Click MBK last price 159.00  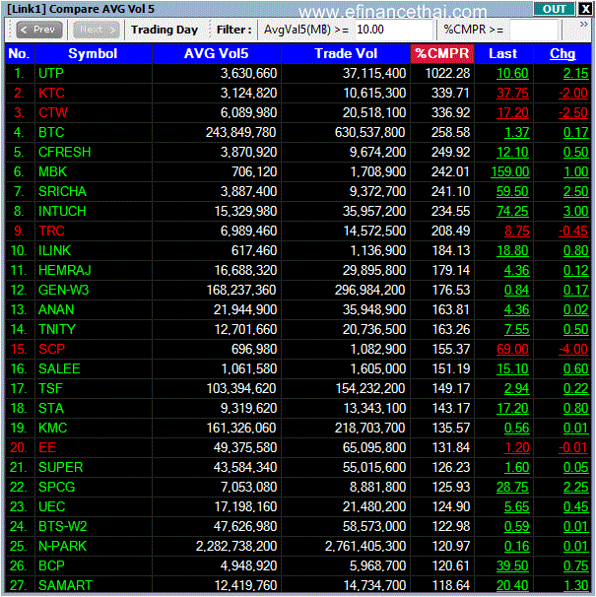(x=510, y=172)
